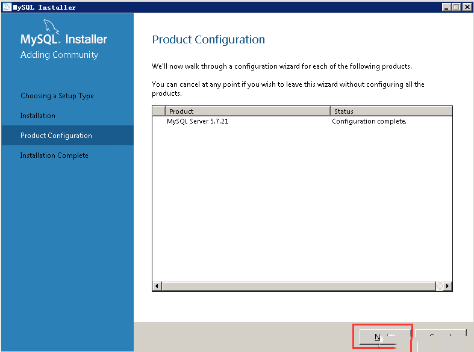474x352 pixels.
Task: Click the Product column header
Action: click(x=248, y=112)
